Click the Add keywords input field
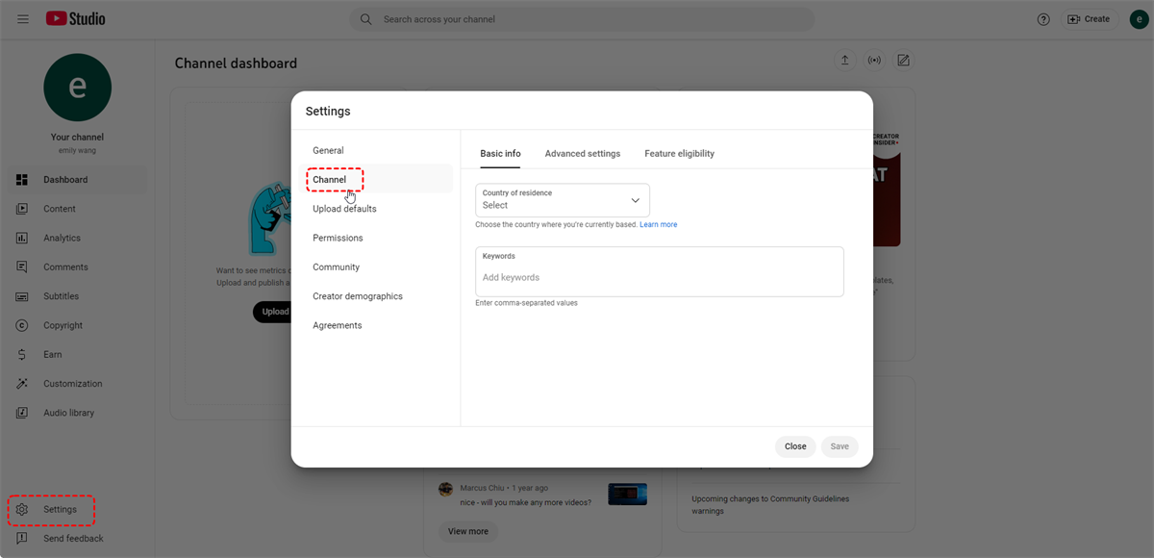1154x558 pixels. 659,277
